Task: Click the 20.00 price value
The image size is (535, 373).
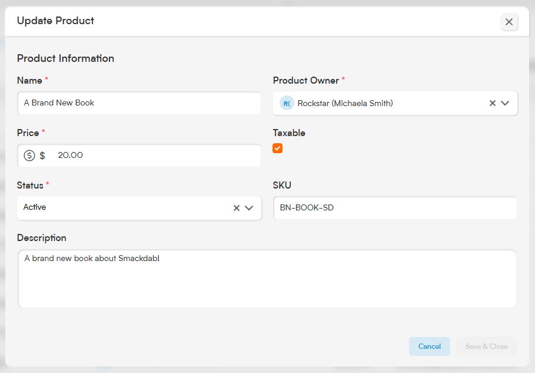Action: (70, 155)
